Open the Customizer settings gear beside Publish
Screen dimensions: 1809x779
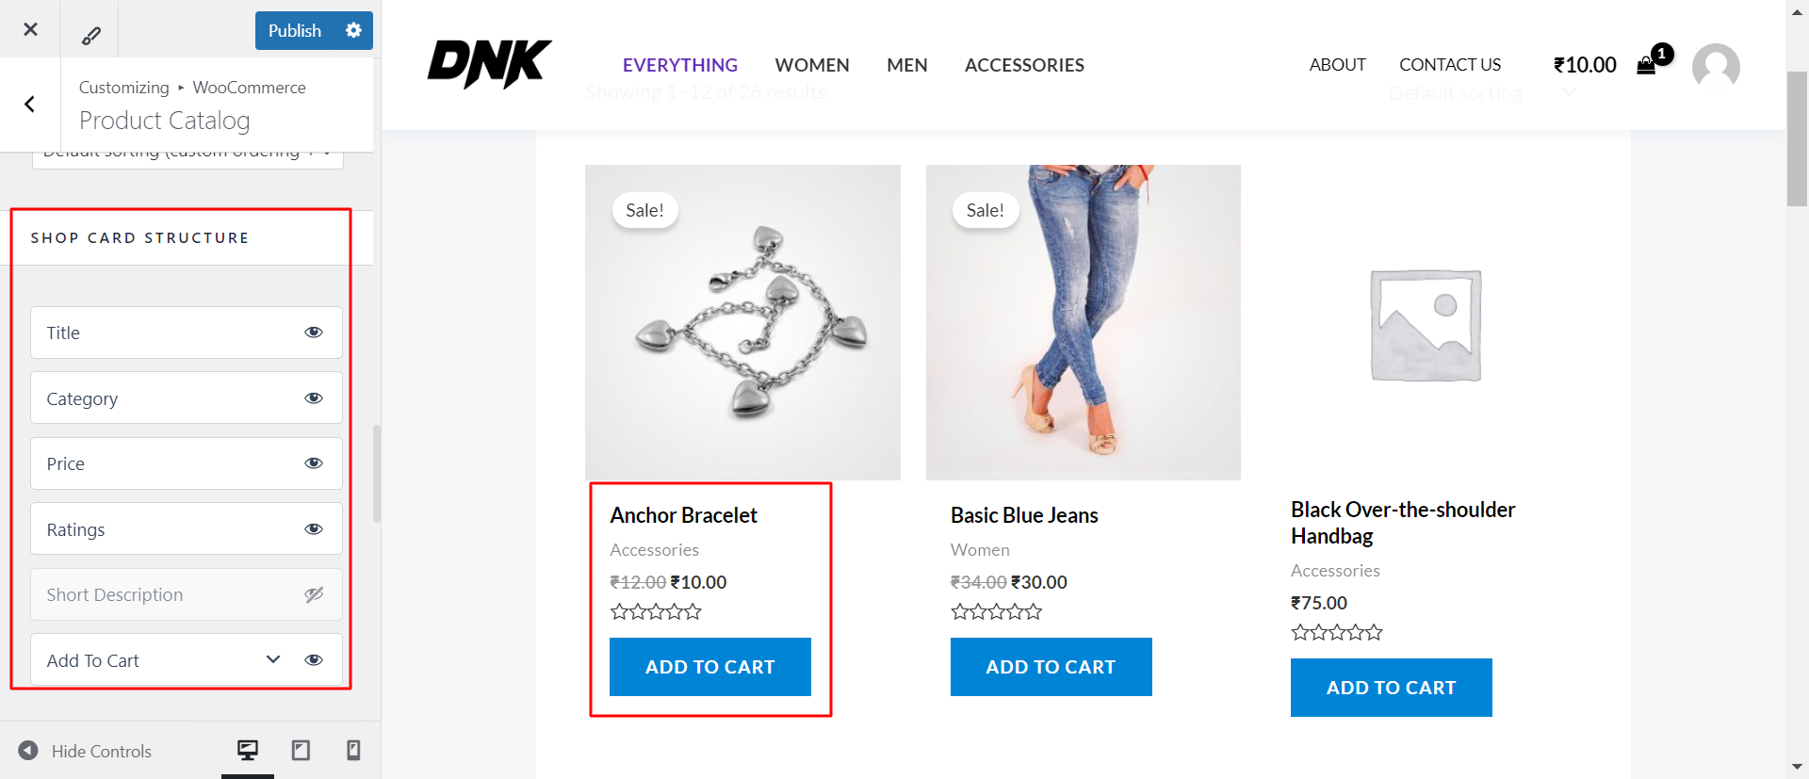[x=353, y=29]
